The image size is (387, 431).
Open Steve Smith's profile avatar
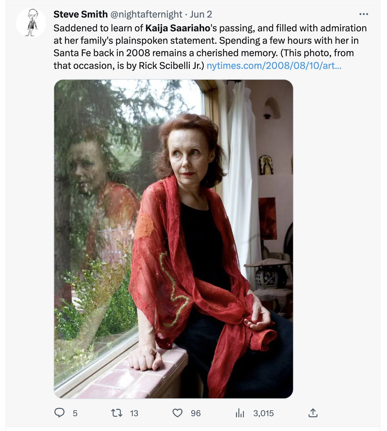coord(31,23)
